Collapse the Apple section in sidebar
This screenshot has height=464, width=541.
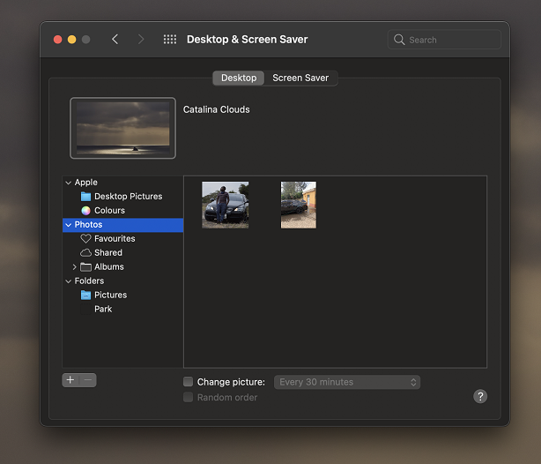(68, 183)
